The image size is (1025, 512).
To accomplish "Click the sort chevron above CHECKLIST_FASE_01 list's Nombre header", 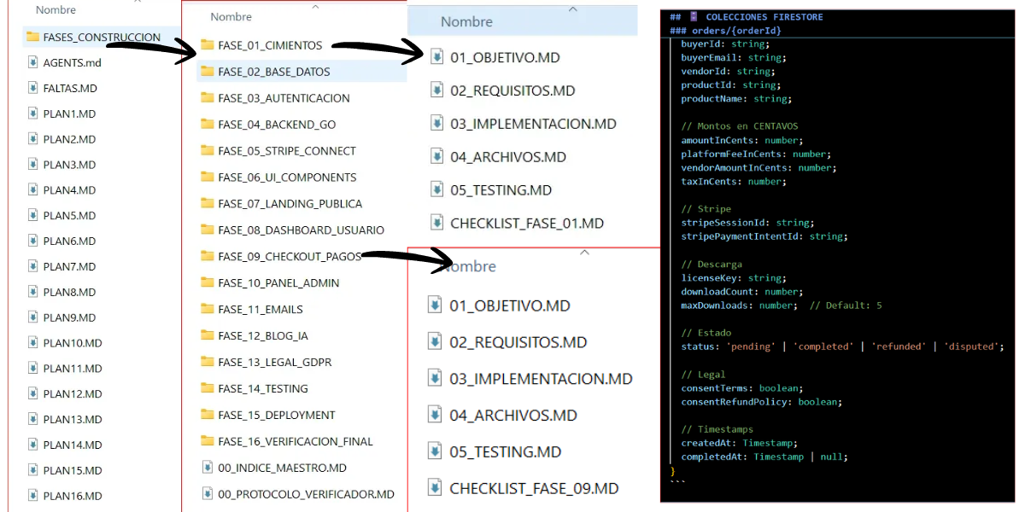I will pyautogui.click(x=573, y=10).
